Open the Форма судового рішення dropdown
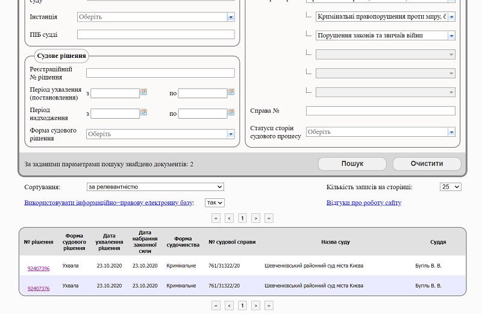Screen dimensions: 482x314 pos(230,134)
